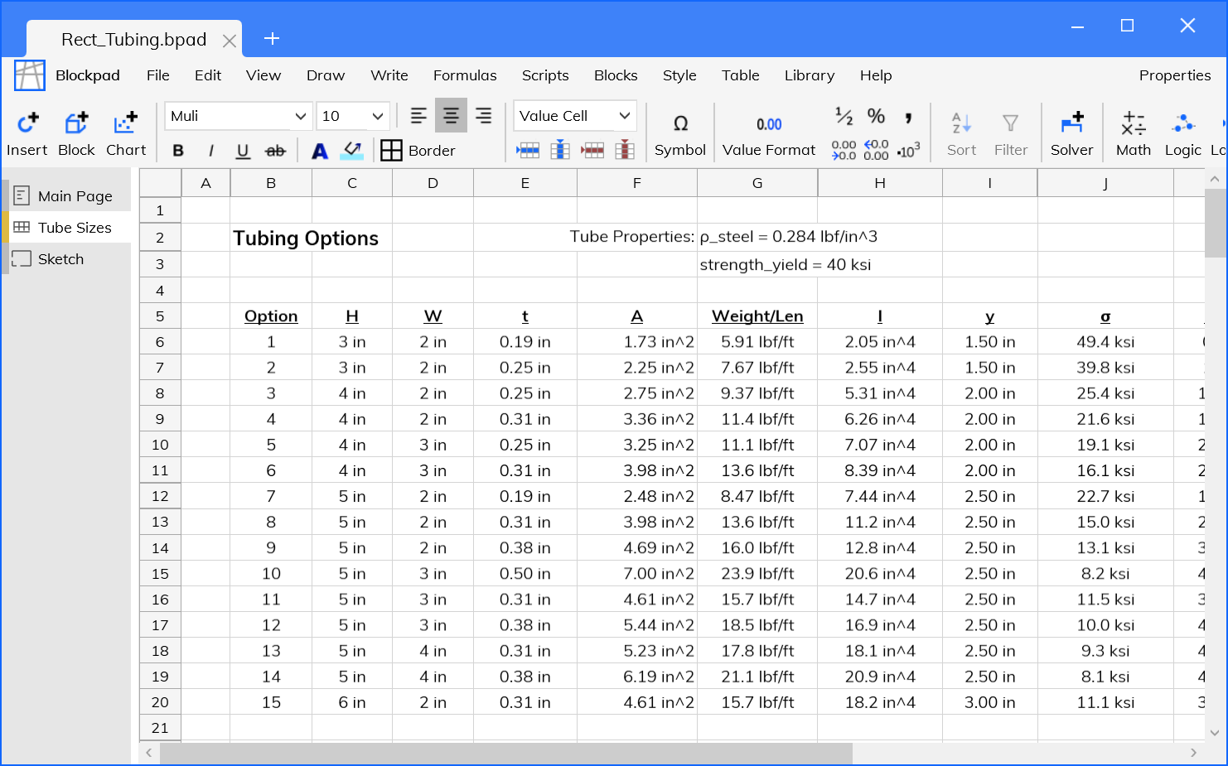Click the fraction format icon
The image size is (1228, 766).
point(844,116)
